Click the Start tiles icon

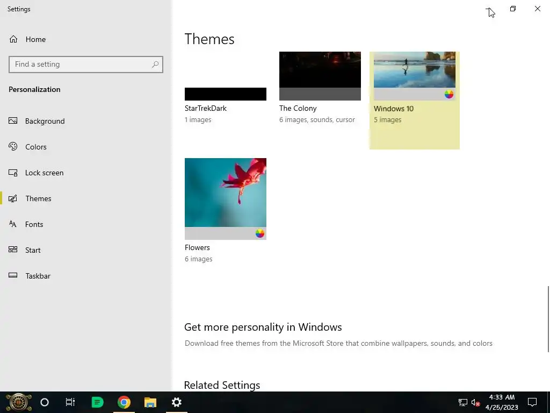13,250
